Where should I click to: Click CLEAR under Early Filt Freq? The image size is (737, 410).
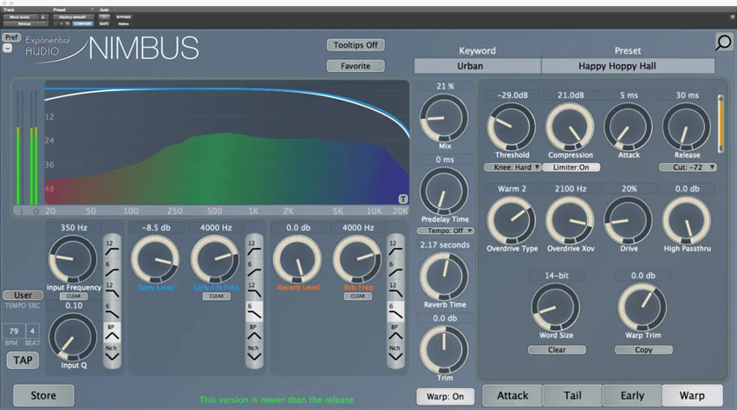point(217,296)
